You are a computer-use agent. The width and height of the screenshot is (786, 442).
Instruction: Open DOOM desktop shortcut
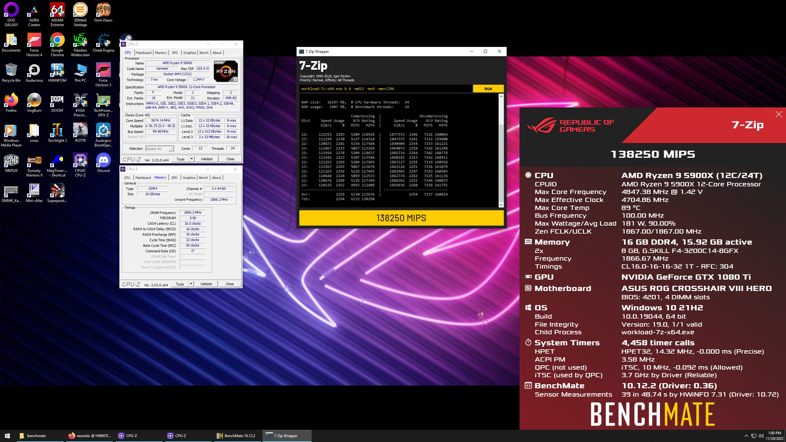pyautogui.click(x=57, y=103)
